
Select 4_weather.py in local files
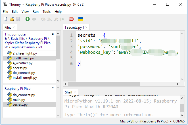(x=29, y=63)
